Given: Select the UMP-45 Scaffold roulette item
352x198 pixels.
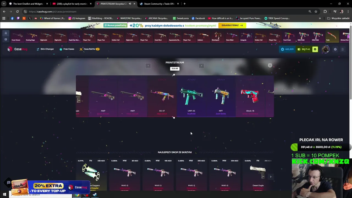Looking at the screenshot, I should coord(191,96).
